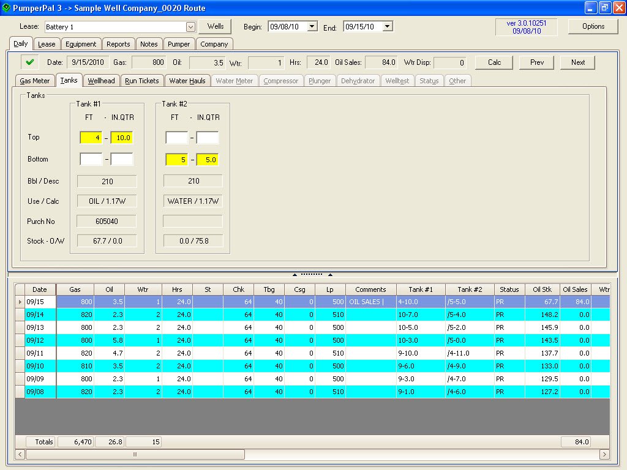Image resolution: width=627 pixels, height=470 pixels.
Task: Go to previous day with Prev
Action: point(536,62)
